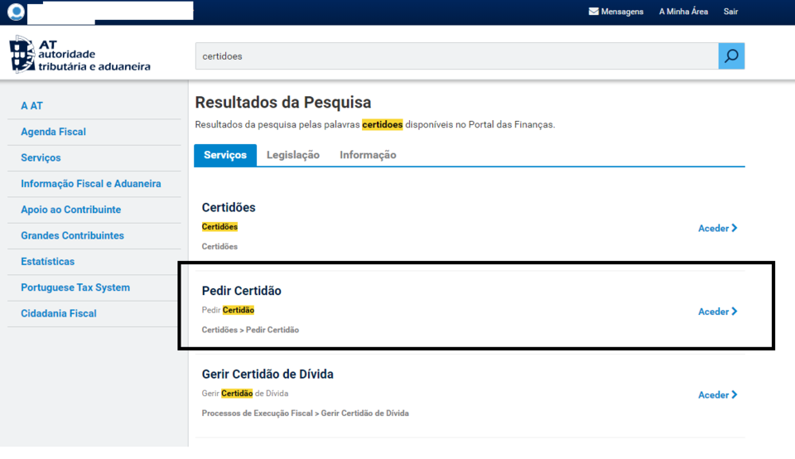This screenshot has width=795, height=459.
Task: Go to Apoio ao Contribuinte
Action: point(70,210)
